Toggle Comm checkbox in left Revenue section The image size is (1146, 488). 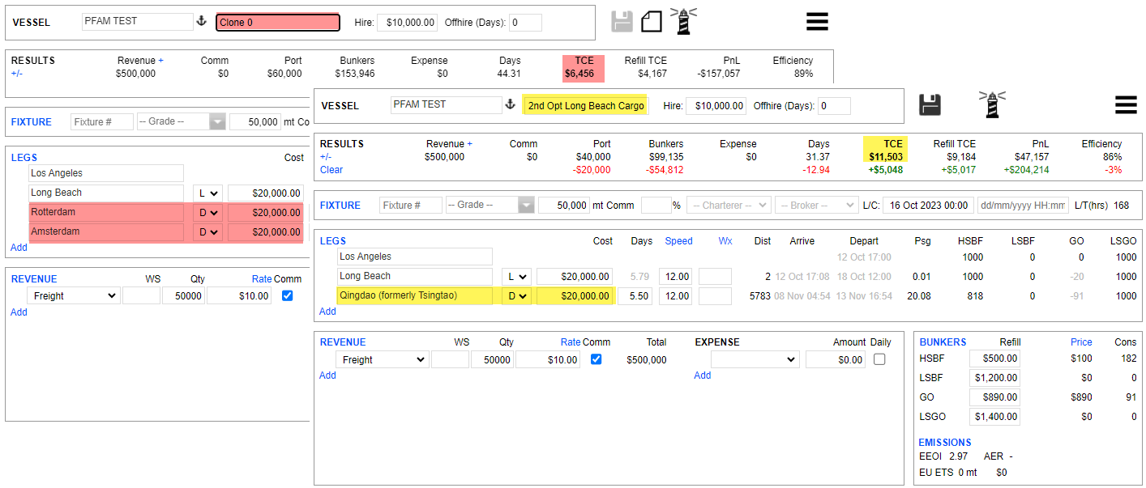(287, 296)
